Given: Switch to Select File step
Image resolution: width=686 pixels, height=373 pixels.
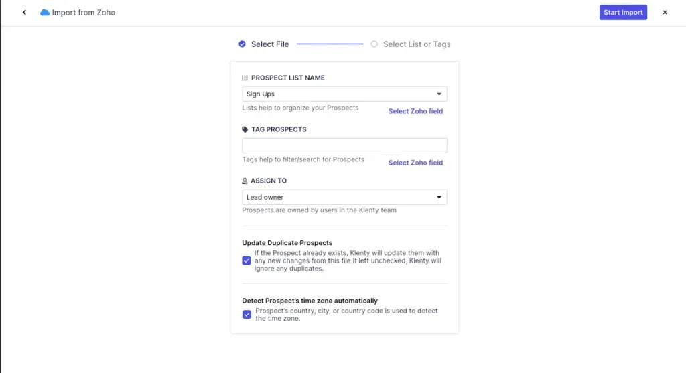Looking at the screenshot, I should click(269, 44).
